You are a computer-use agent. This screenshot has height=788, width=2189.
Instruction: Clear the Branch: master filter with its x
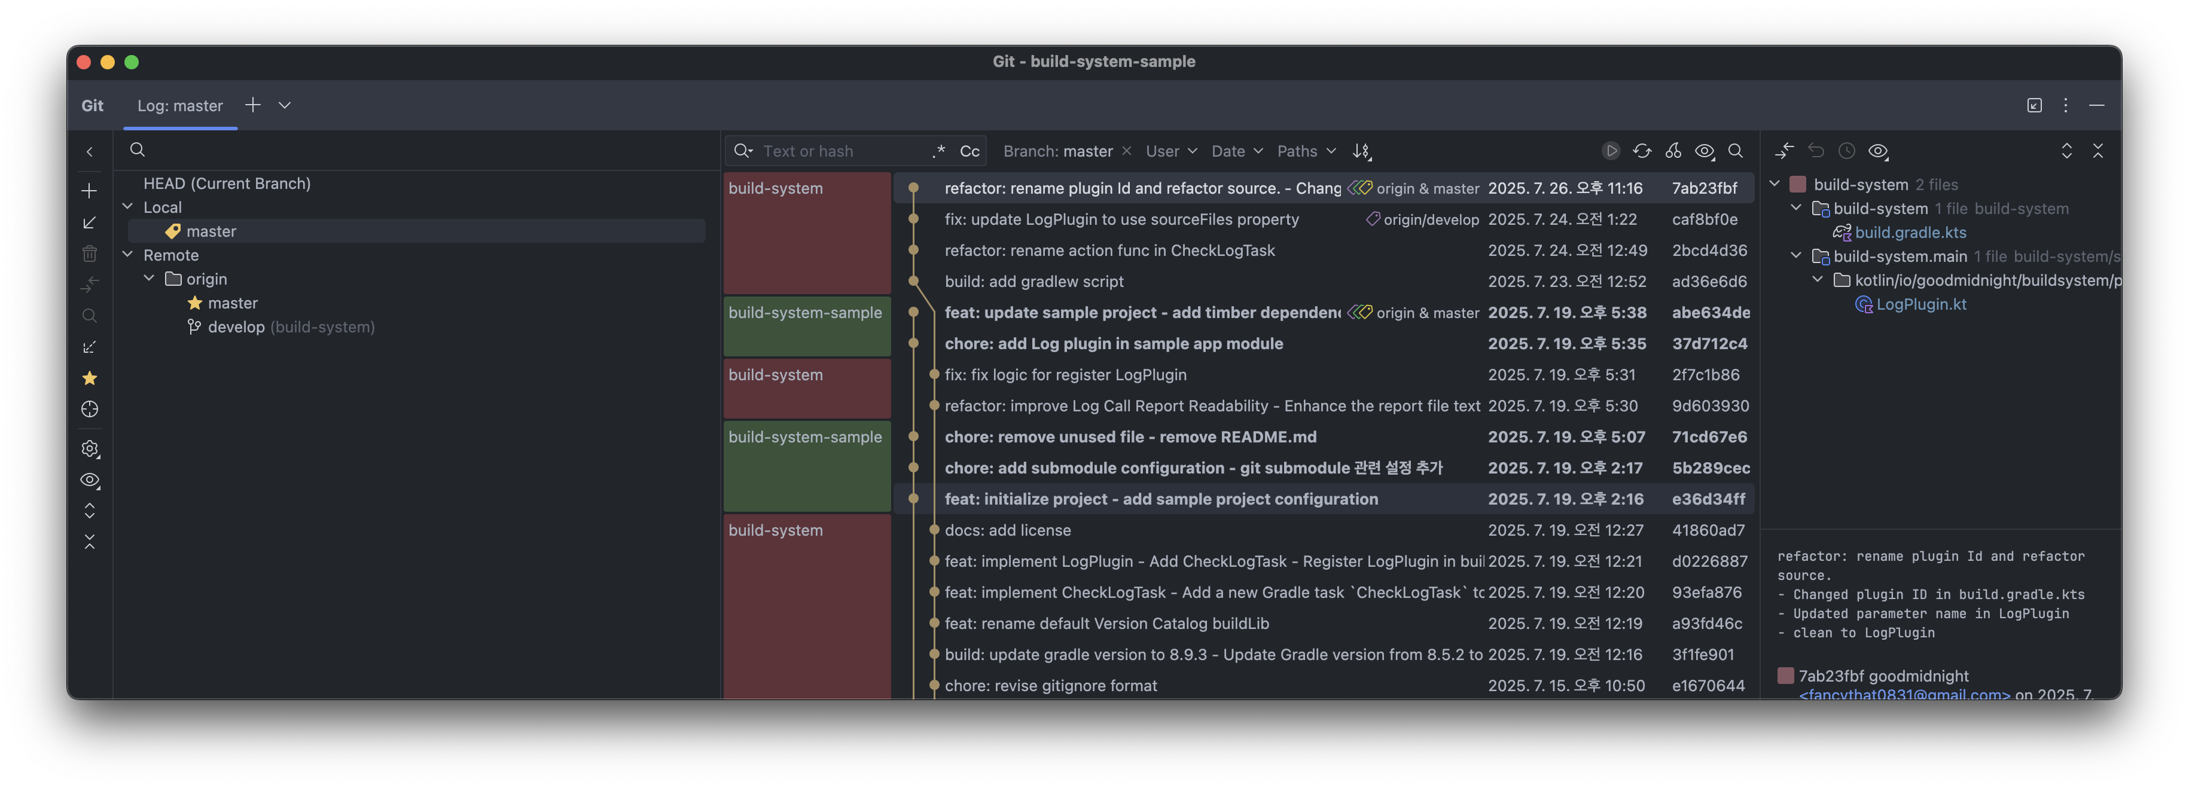tap(1127, 150)
